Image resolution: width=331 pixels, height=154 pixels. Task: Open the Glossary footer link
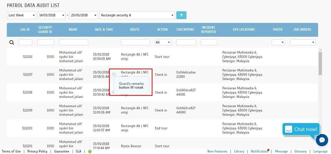coord(300,152)
